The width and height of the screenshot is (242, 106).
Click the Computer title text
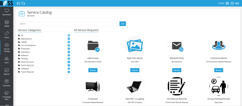point(93,99)
